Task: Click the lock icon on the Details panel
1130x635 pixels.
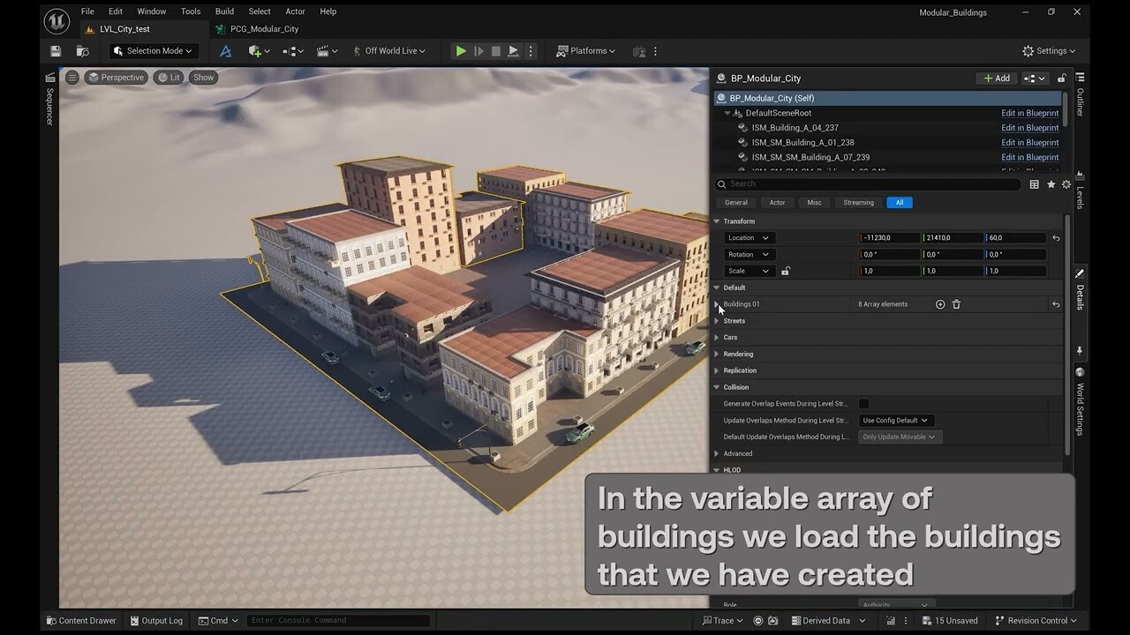Action: pyautogui.click(x=1062, y=78)
